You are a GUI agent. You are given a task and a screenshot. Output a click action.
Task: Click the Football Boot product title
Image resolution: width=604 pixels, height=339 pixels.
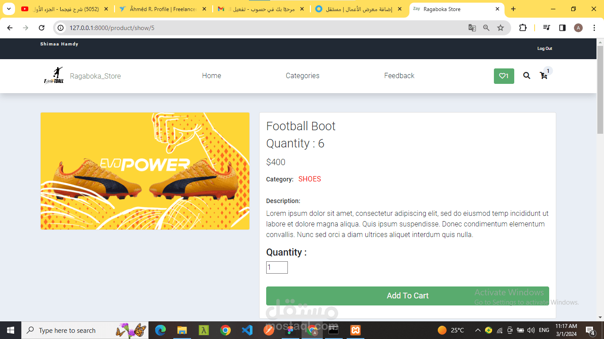[x=301, y=126]
